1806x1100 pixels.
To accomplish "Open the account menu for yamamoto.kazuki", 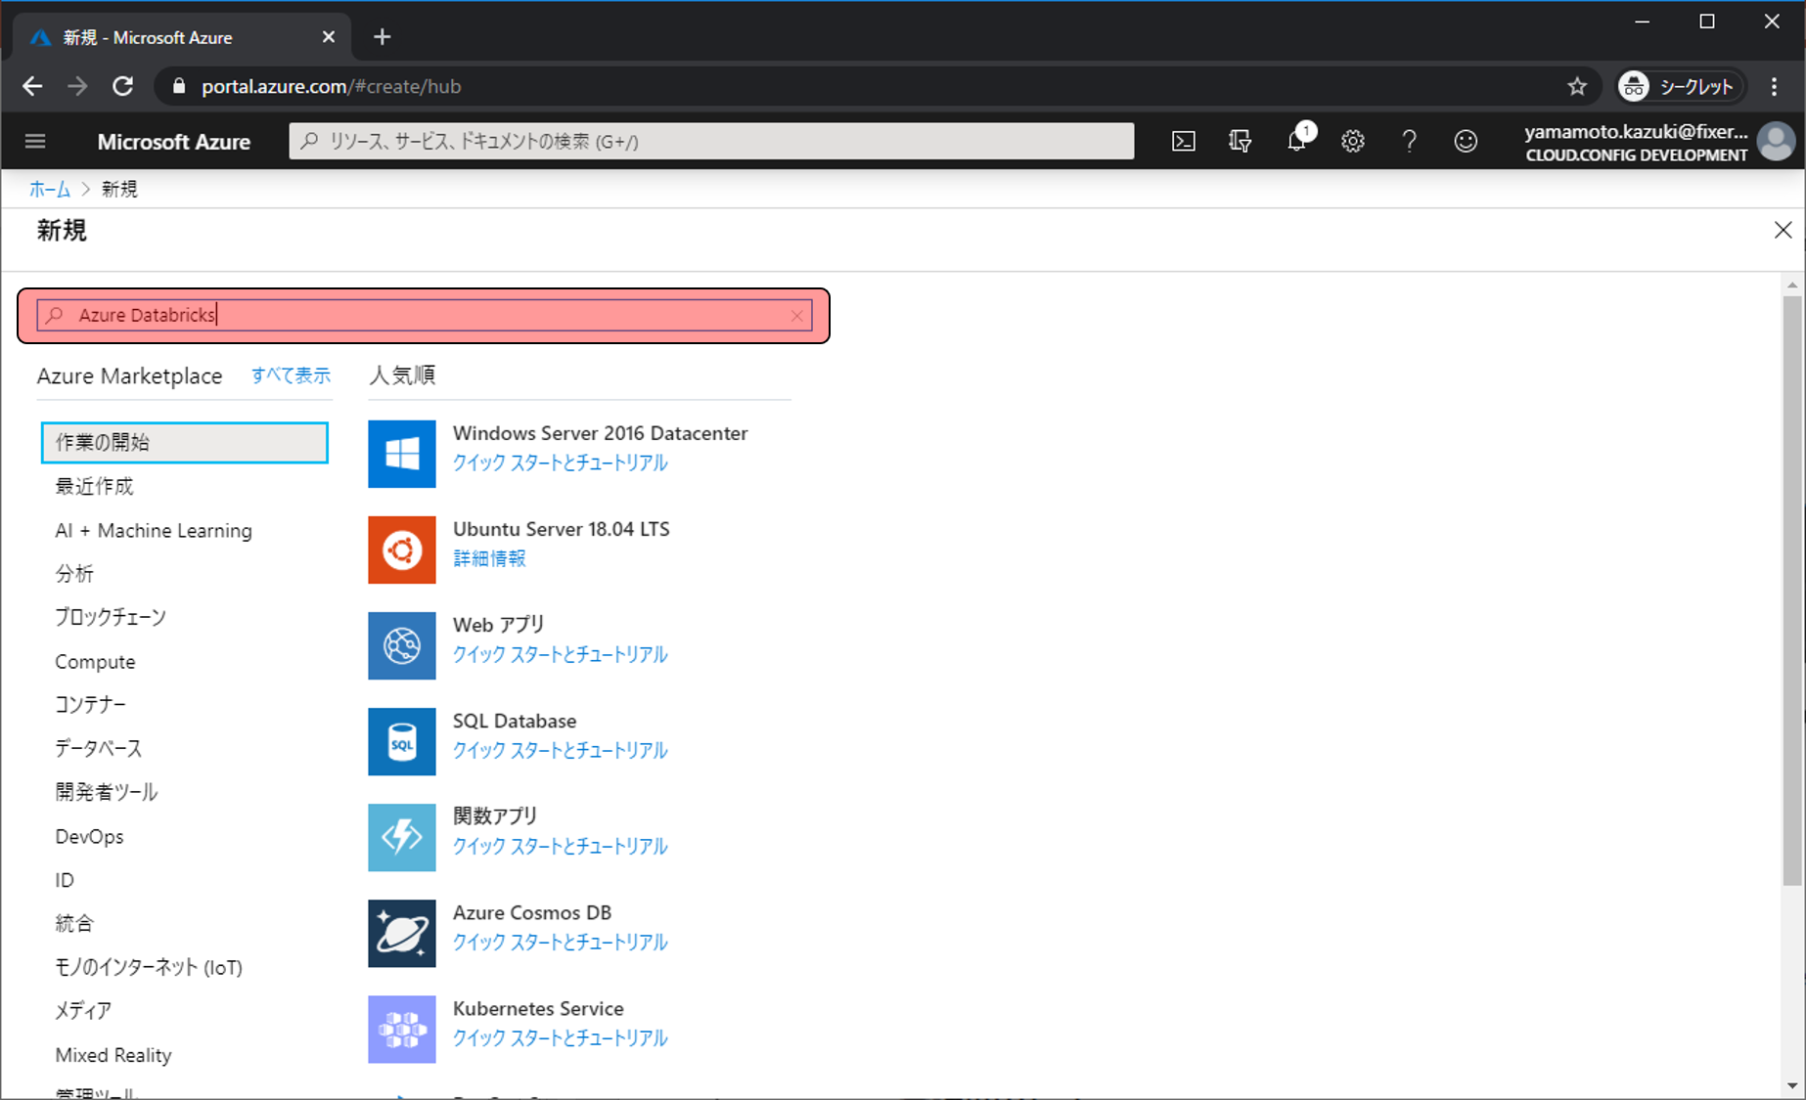I will point(1658,142).
